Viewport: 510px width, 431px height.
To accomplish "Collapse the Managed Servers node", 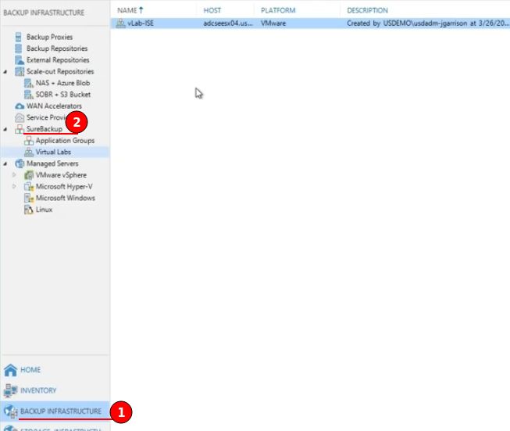I will (x=5, y=163).
